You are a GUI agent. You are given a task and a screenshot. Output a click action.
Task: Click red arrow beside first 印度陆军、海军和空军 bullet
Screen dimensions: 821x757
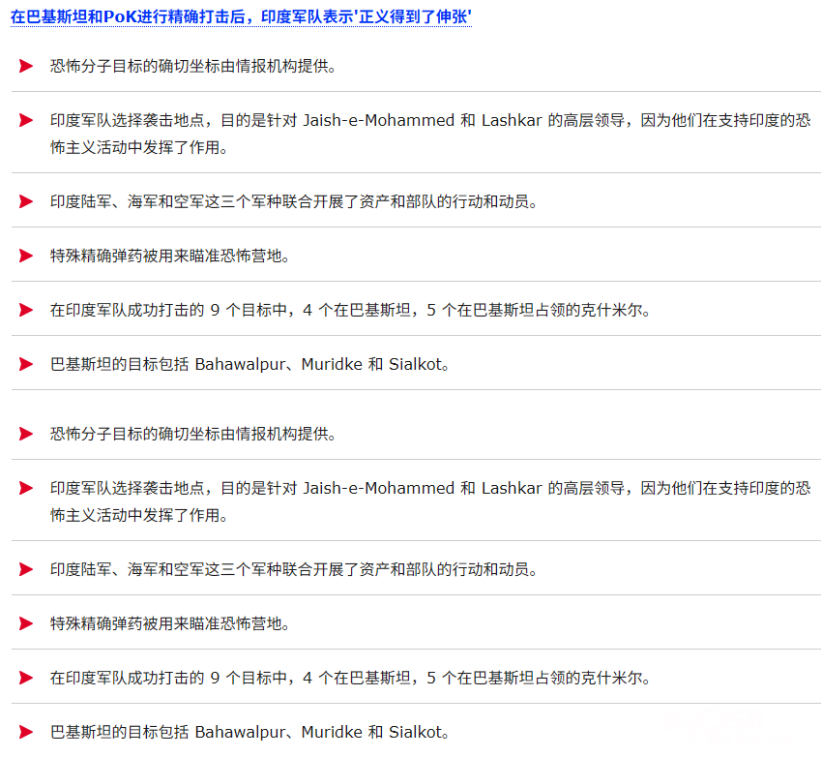pyautogui.click(x=26, y=201)
